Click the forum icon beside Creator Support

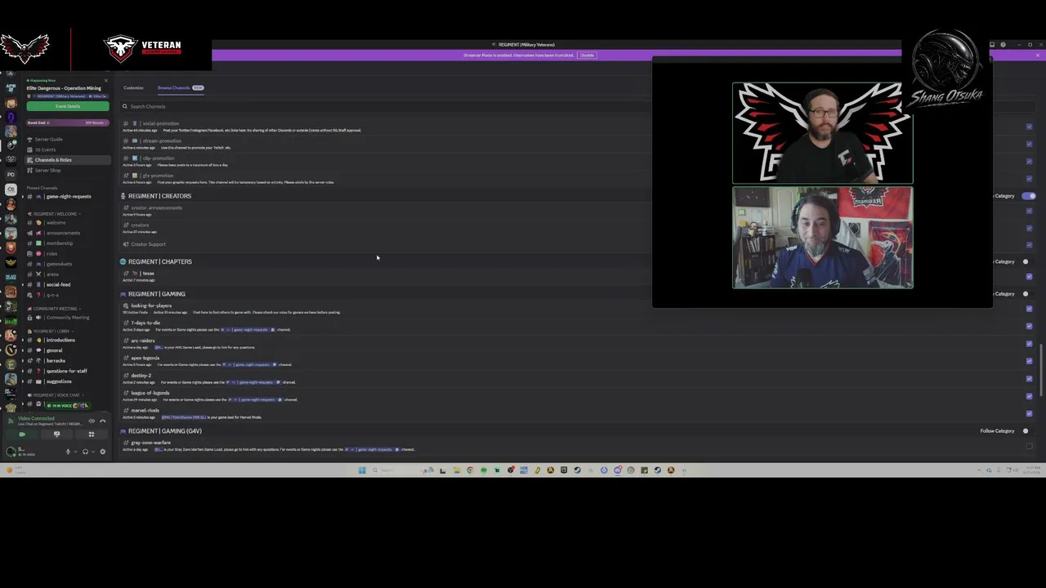pyautogui.click(x=126, y=244)
